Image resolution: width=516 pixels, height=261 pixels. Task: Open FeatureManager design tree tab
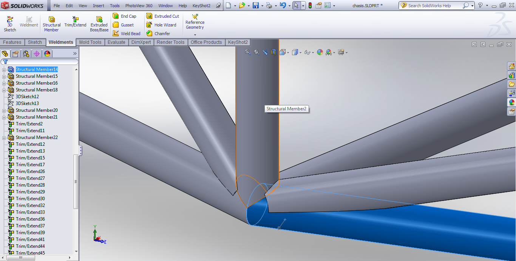pos(5,54)
